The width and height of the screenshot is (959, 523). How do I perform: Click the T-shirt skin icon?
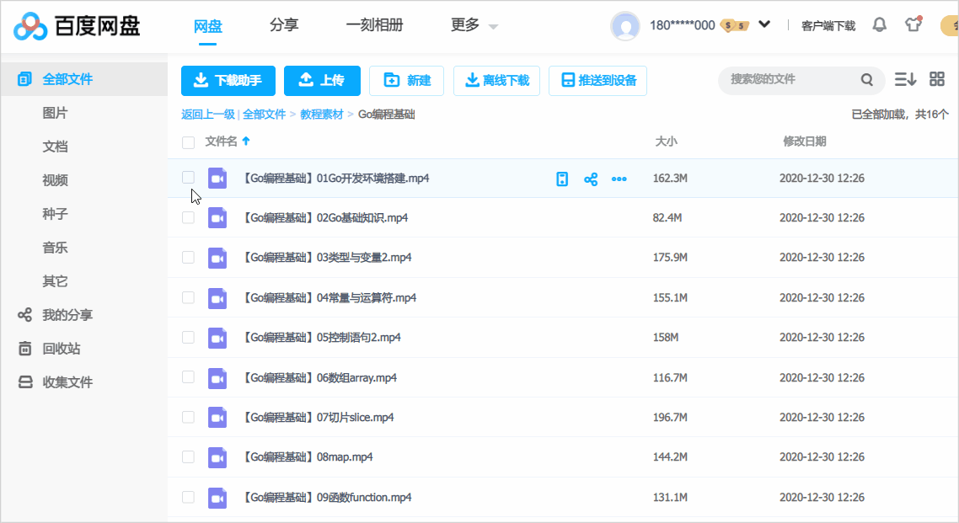(913, 24)
